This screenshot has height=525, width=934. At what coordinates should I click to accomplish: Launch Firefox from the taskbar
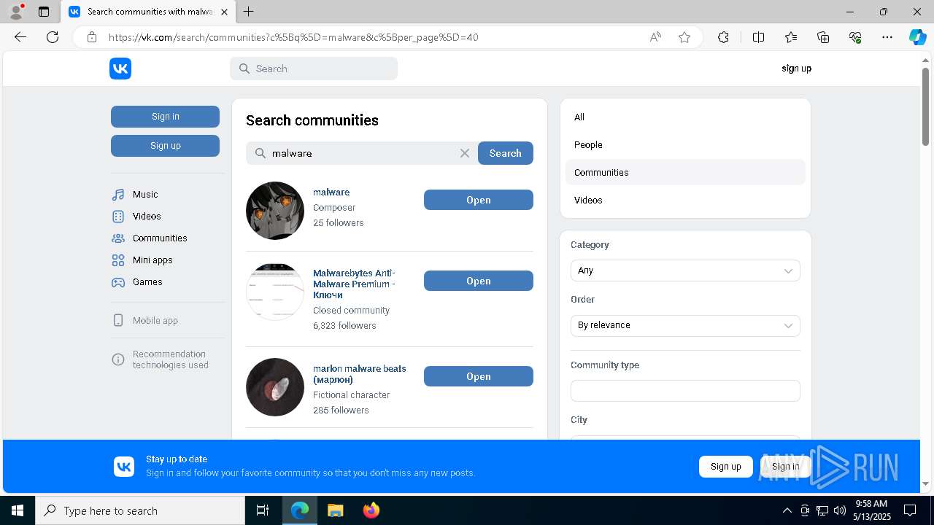point(371,510)
